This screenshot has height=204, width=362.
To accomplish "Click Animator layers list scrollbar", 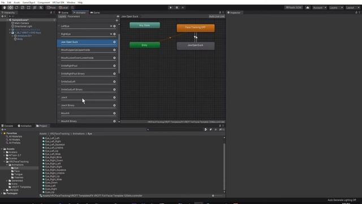I will pos(119,54).
